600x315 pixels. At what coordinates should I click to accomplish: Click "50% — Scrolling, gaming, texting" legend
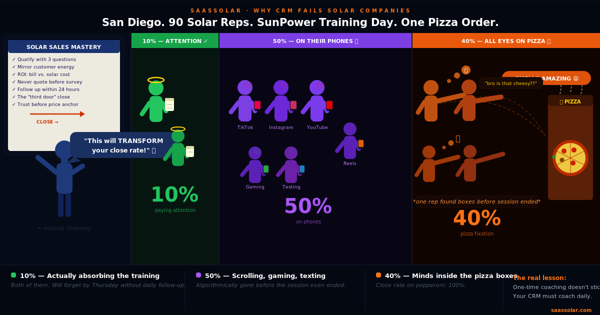click(x=265, y=276)
